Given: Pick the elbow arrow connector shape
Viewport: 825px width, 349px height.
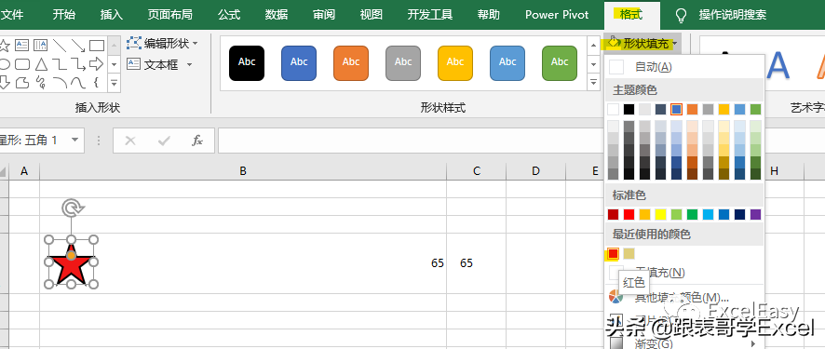Looking at the screenshot, I should tap(78, 64).
